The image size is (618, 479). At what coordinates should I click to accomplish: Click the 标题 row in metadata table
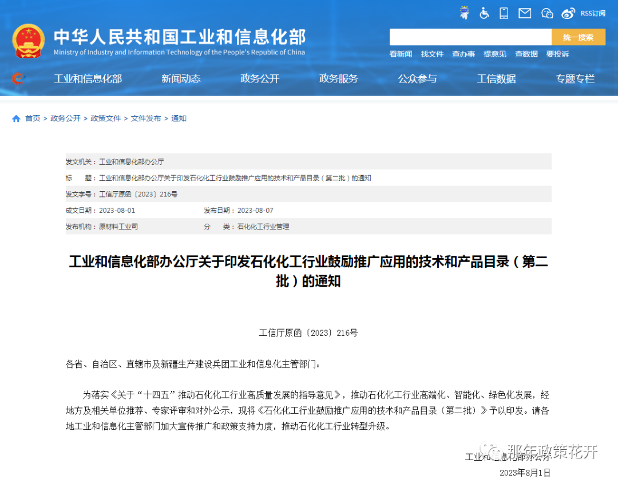[308, 178]
